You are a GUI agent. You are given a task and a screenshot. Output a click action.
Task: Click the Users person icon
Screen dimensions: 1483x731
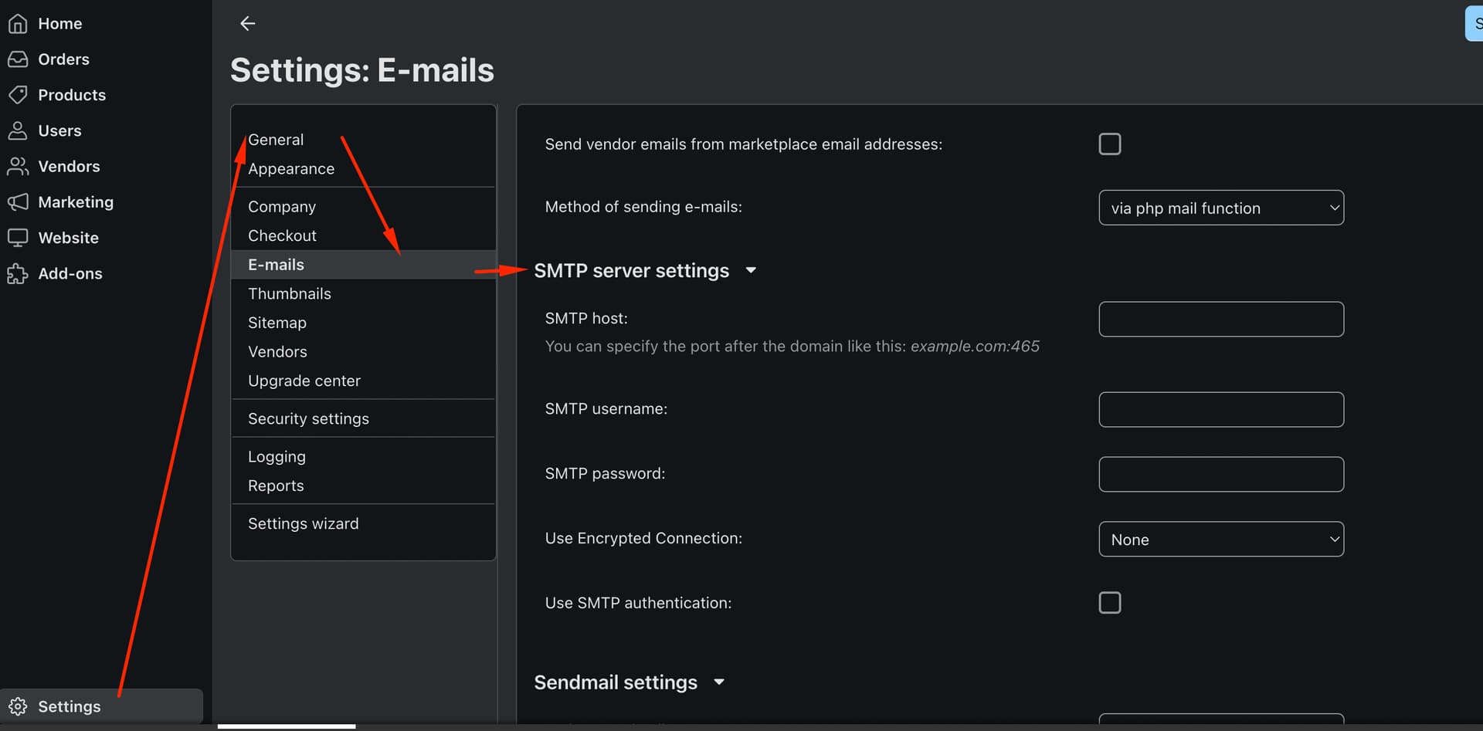(x=18, y=130)
